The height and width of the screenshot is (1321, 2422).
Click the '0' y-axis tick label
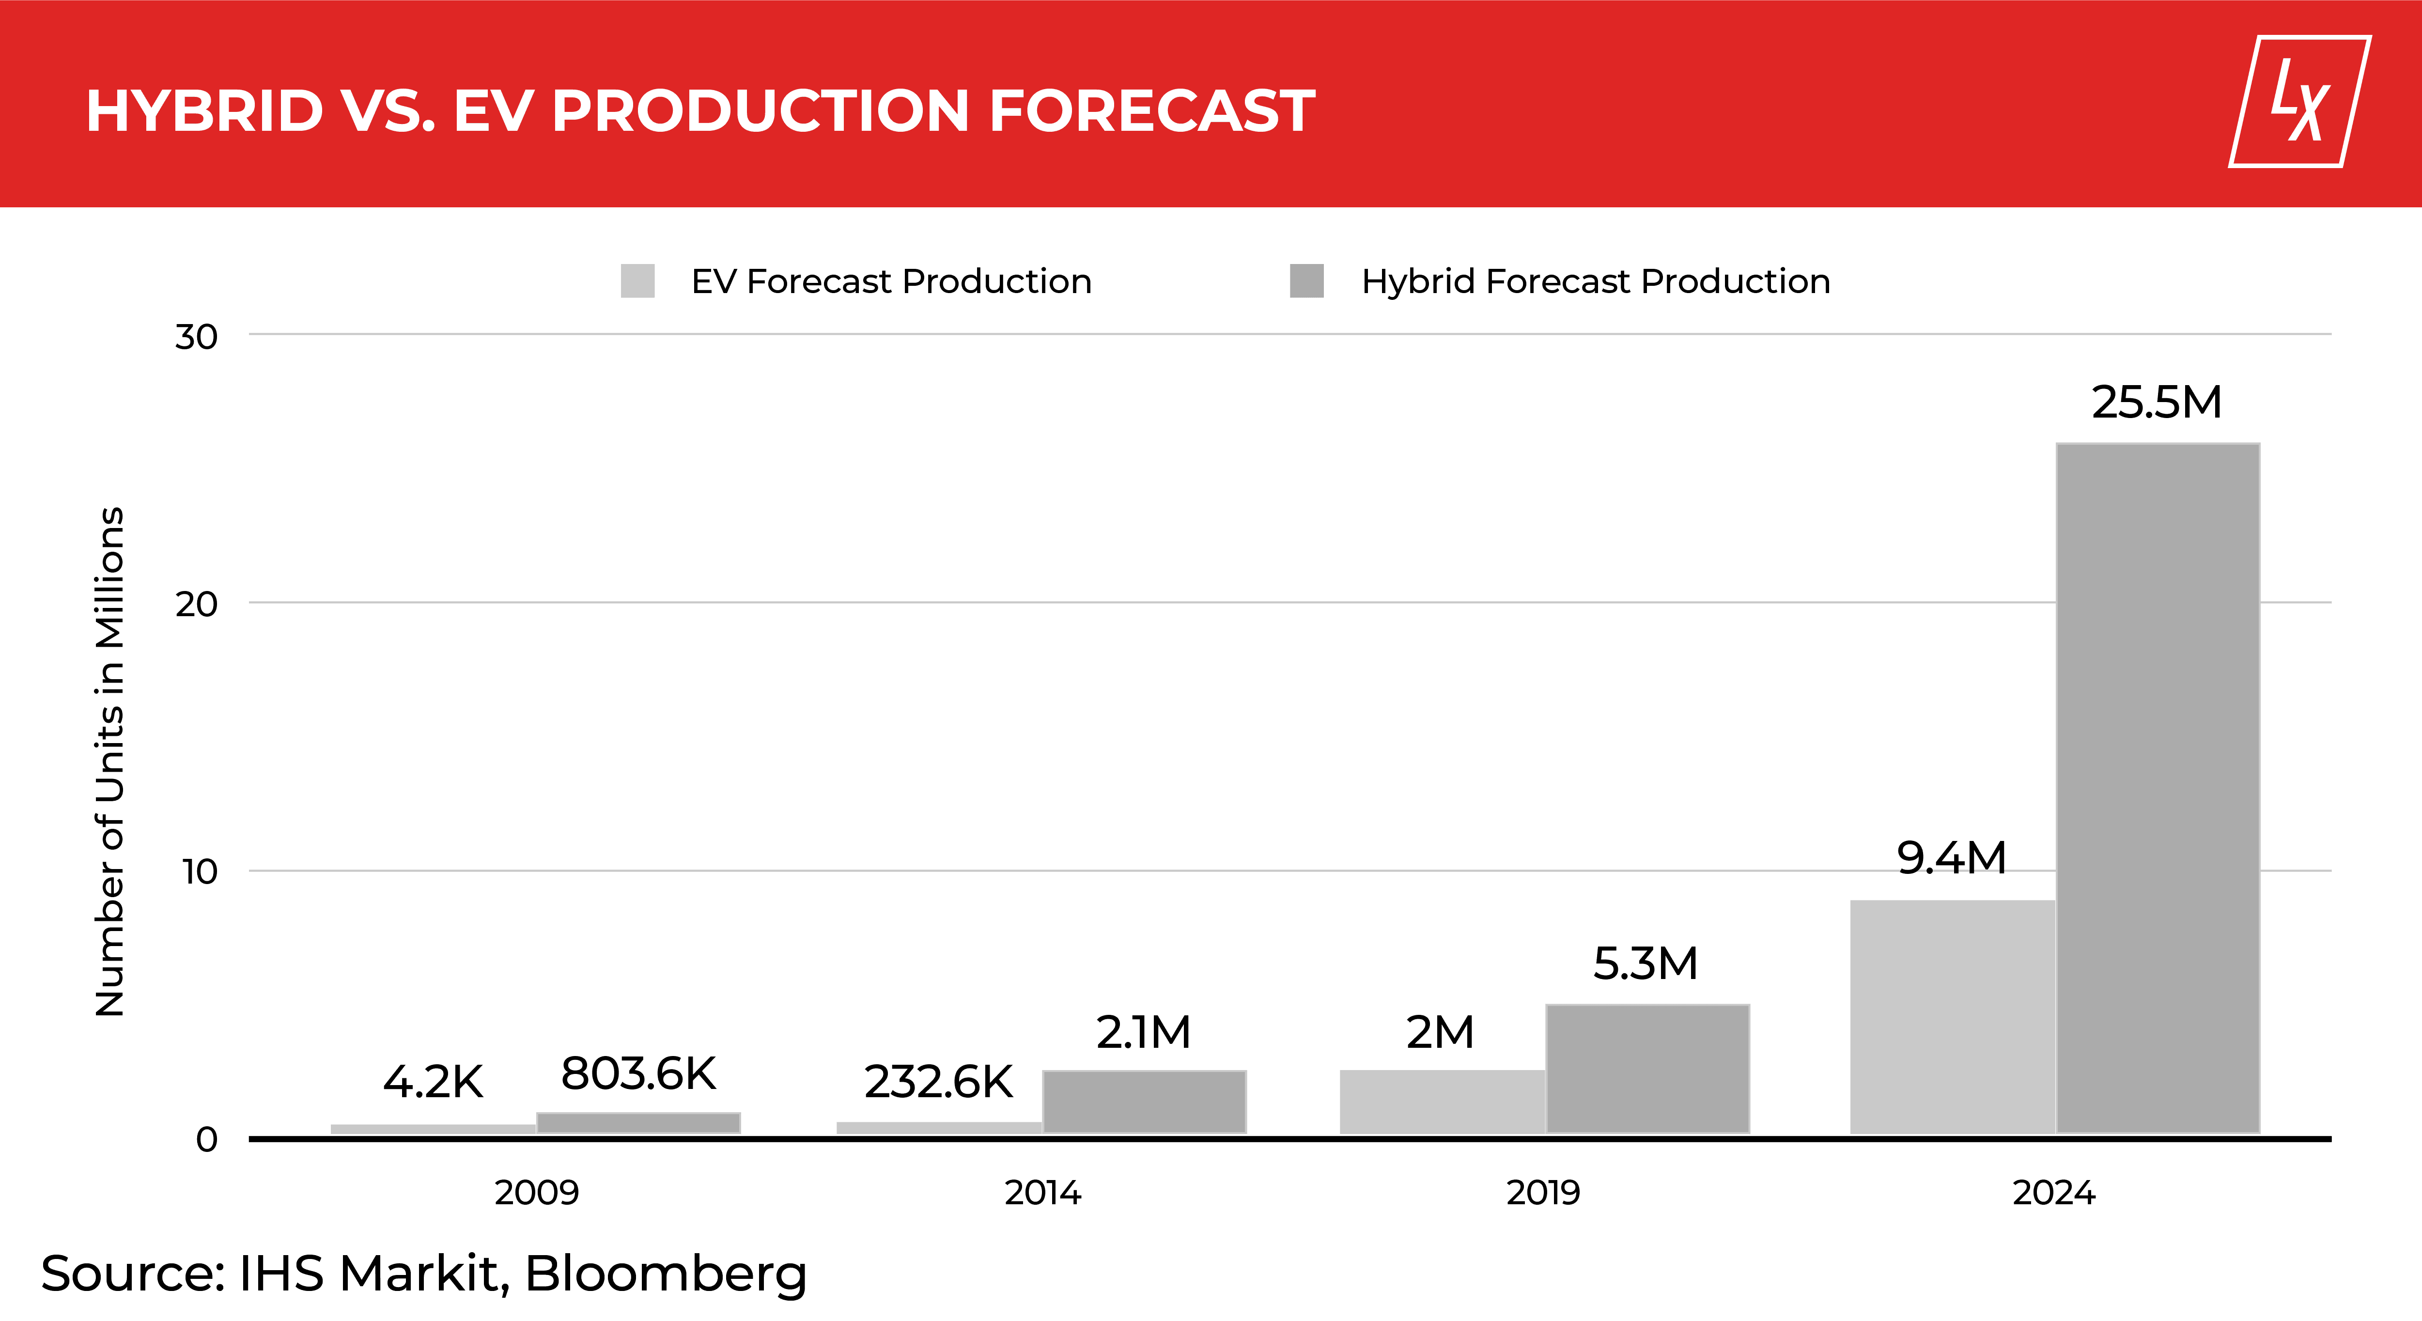(207, 1139)
